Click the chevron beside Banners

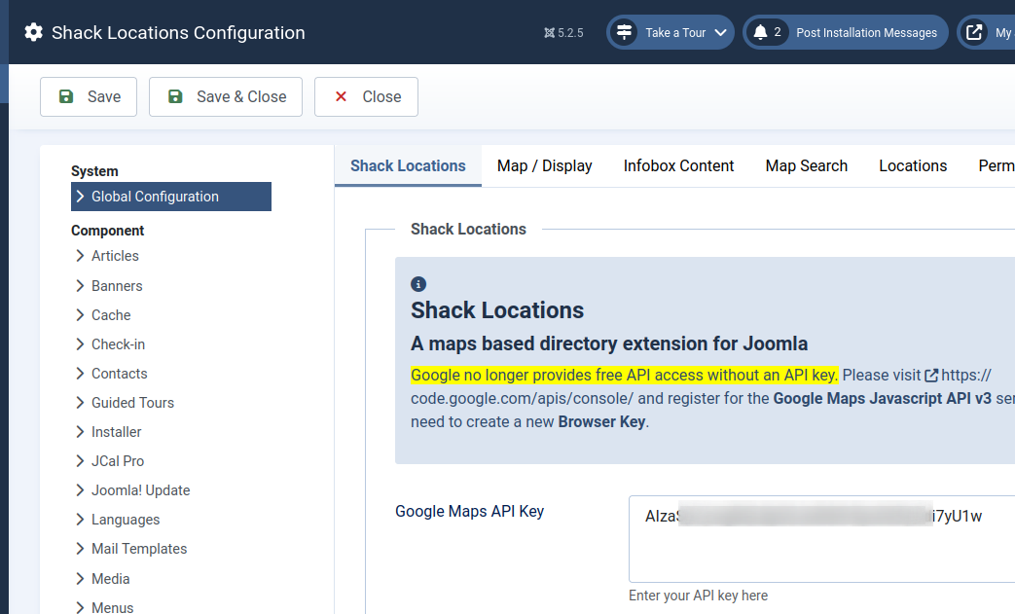click(80, 286)
